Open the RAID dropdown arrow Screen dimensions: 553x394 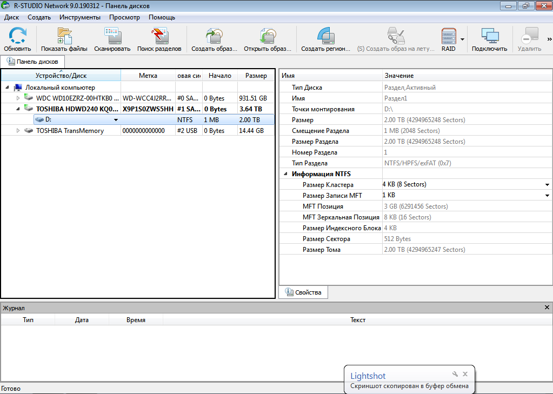[463, 39]
